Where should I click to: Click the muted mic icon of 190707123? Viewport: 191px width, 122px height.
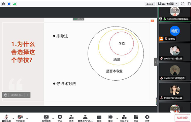161,98
